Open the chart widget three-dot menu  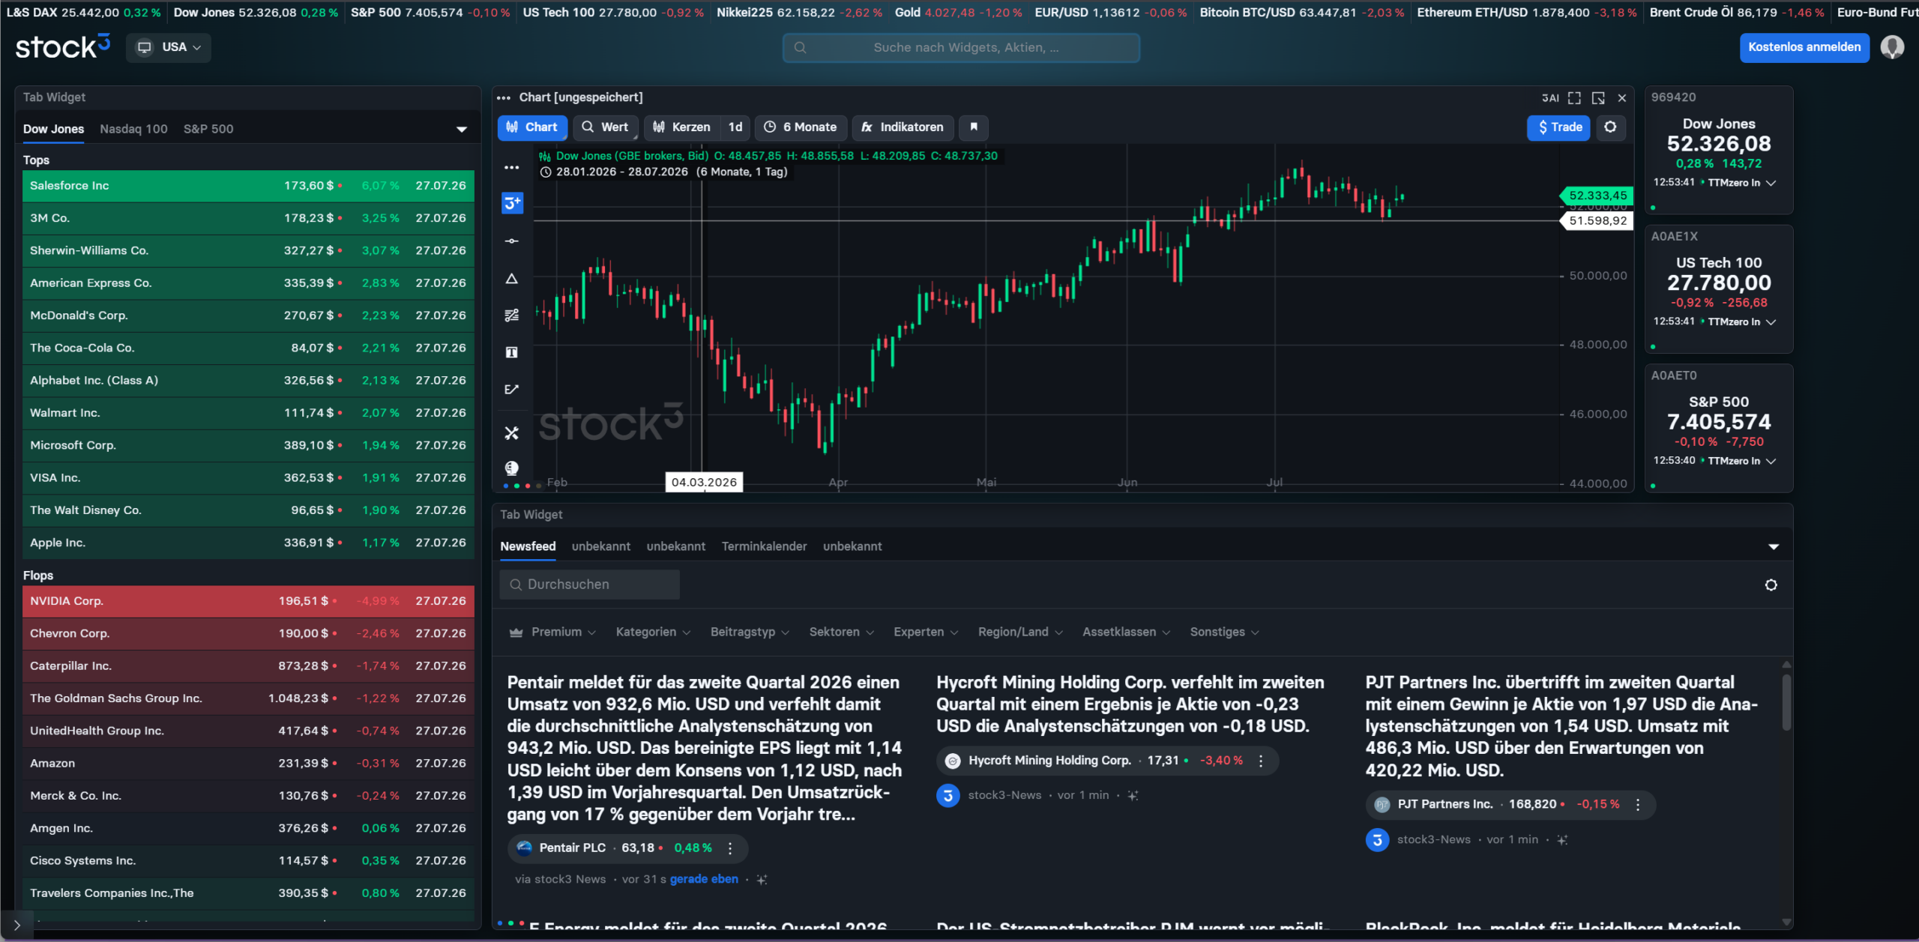(x=504, y=97)
